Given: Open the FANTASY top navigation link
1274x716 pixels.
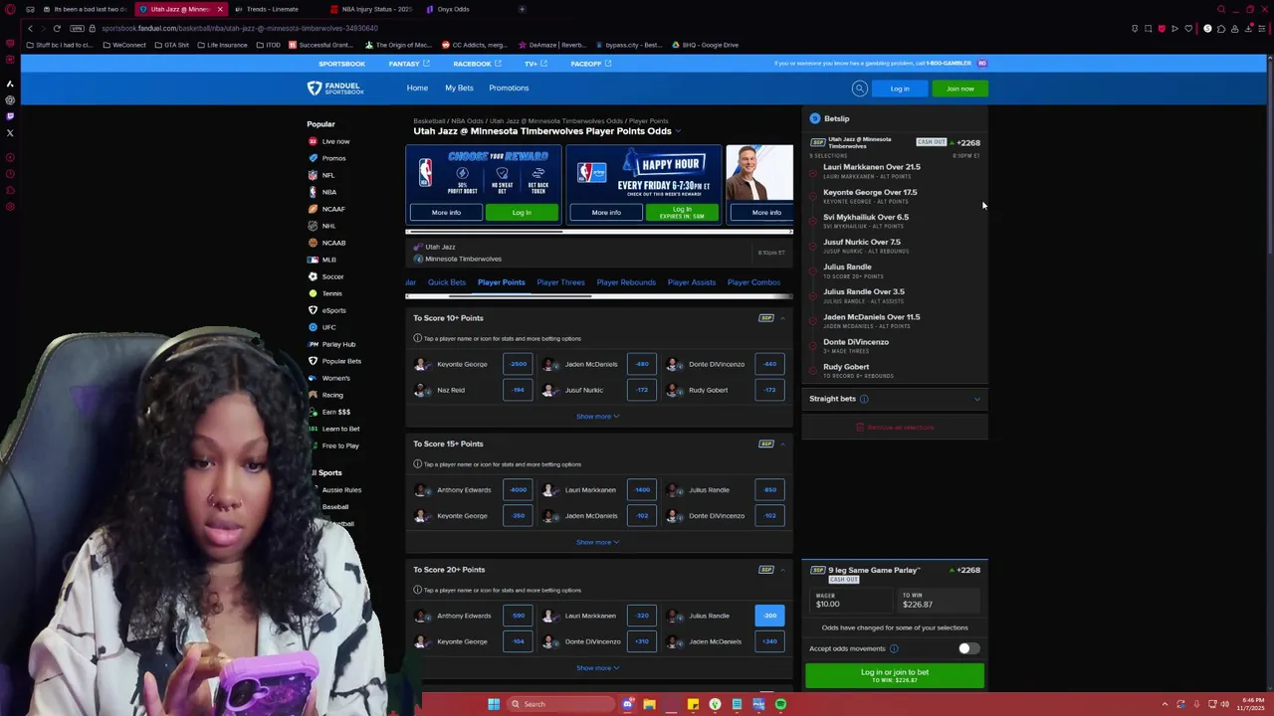Looking at the screenshot, I should coord(408,64).
